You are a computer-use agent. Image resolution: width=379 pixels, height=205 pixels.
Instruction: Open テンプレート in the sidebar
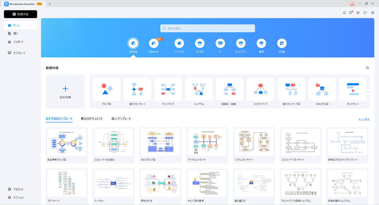click(21, 53)
